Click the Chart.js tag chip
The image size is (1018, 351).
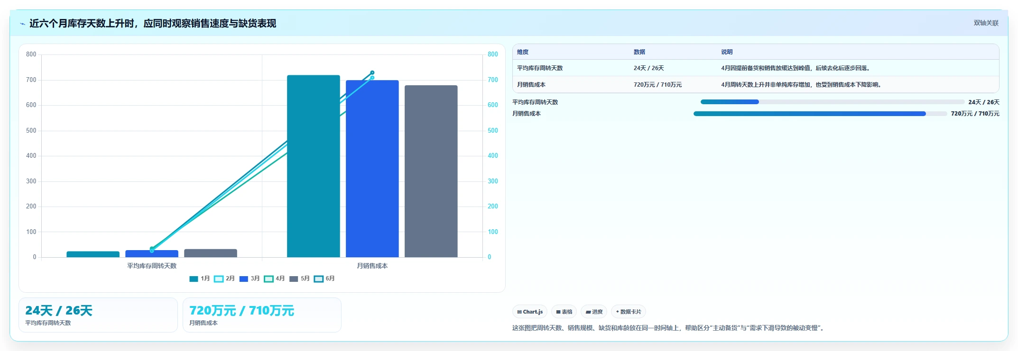click(530, 312)
